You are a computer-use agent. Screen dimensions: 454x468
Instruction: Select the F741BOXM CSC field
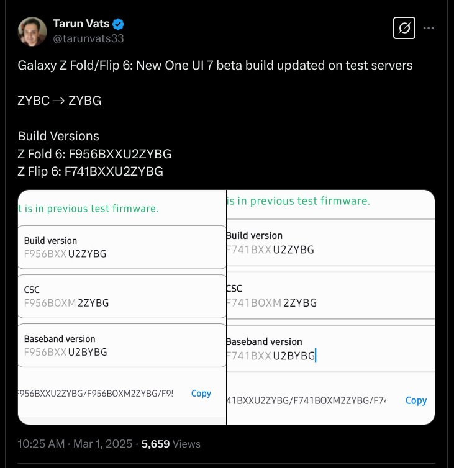(330, 297)
